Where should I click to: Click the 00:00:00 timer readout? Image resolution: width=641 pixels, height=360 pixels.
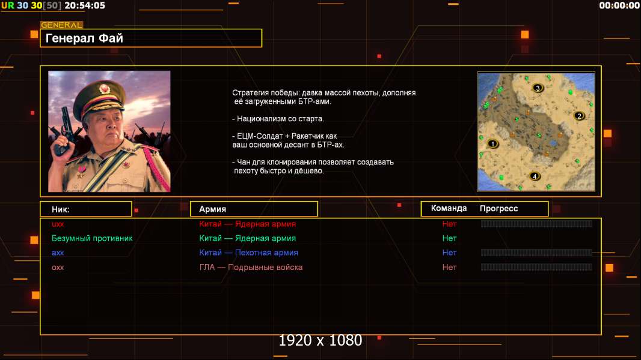[619, 6]
